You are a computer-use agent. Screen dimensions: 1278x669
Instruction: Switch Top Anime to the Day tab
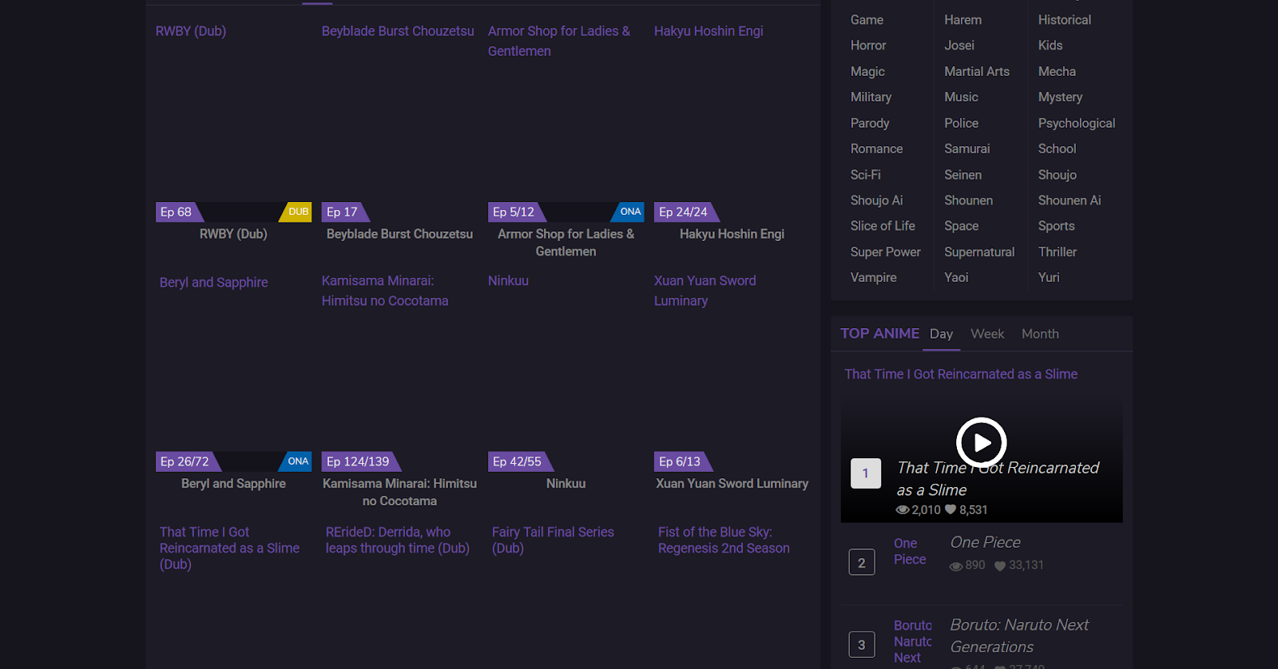point(941,334)
